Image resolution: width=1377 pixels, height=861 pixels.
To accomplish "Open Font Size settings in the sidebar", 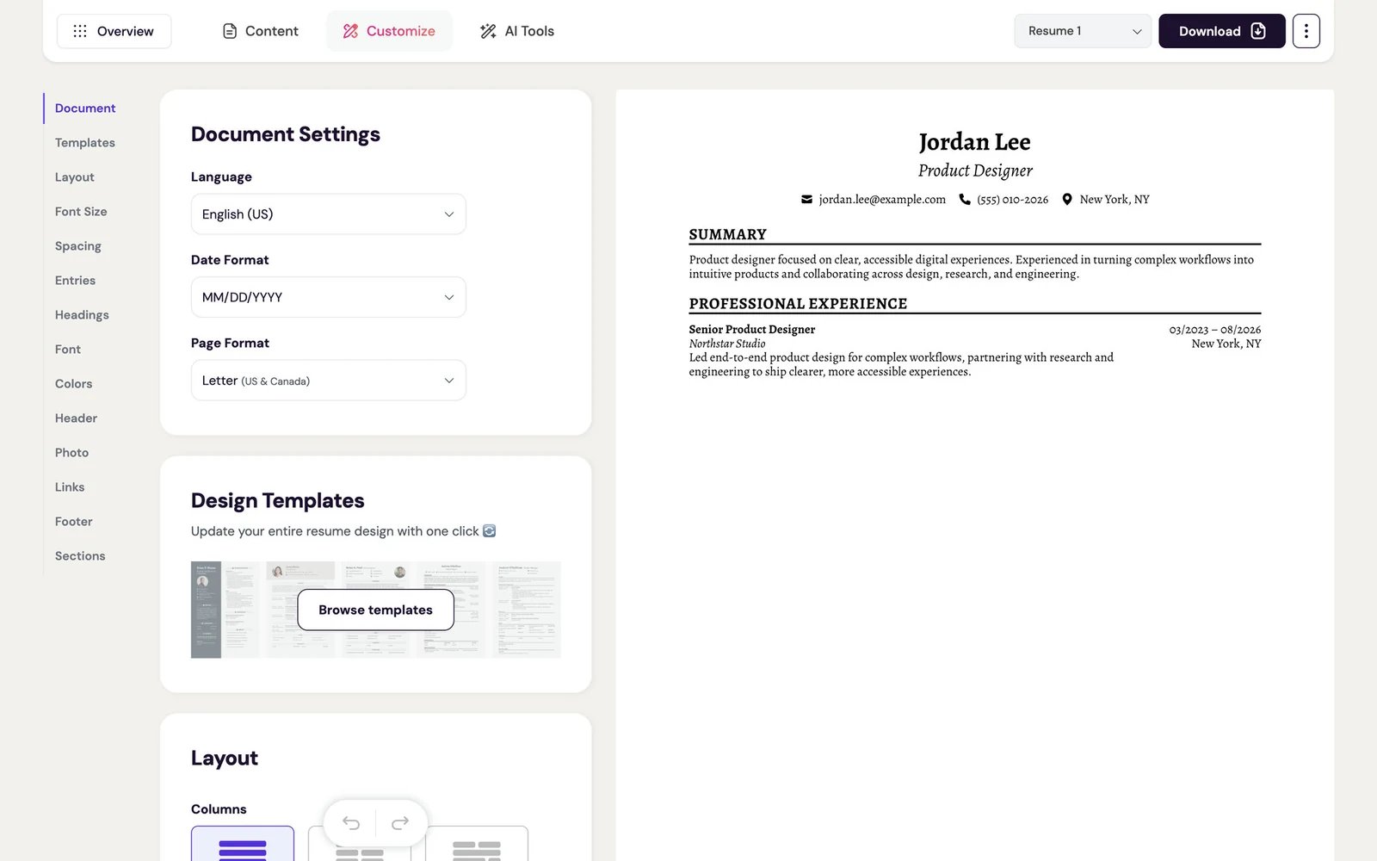I will coord(81,212).
